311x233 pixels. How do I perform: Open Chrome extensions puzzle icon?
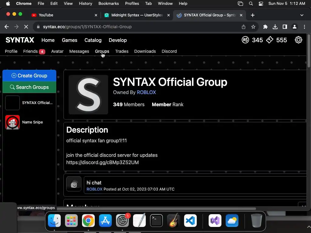265,27
